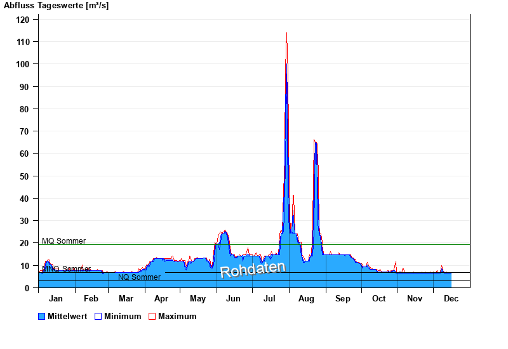Viewport: 508px width, 349px height.
Task: Select the Maximum legend label
Action: (177, 317)
